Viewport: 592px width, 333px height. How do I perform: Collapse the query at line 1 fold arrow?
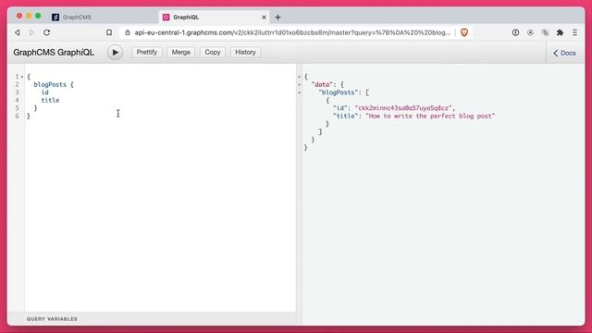click(22, 77)
